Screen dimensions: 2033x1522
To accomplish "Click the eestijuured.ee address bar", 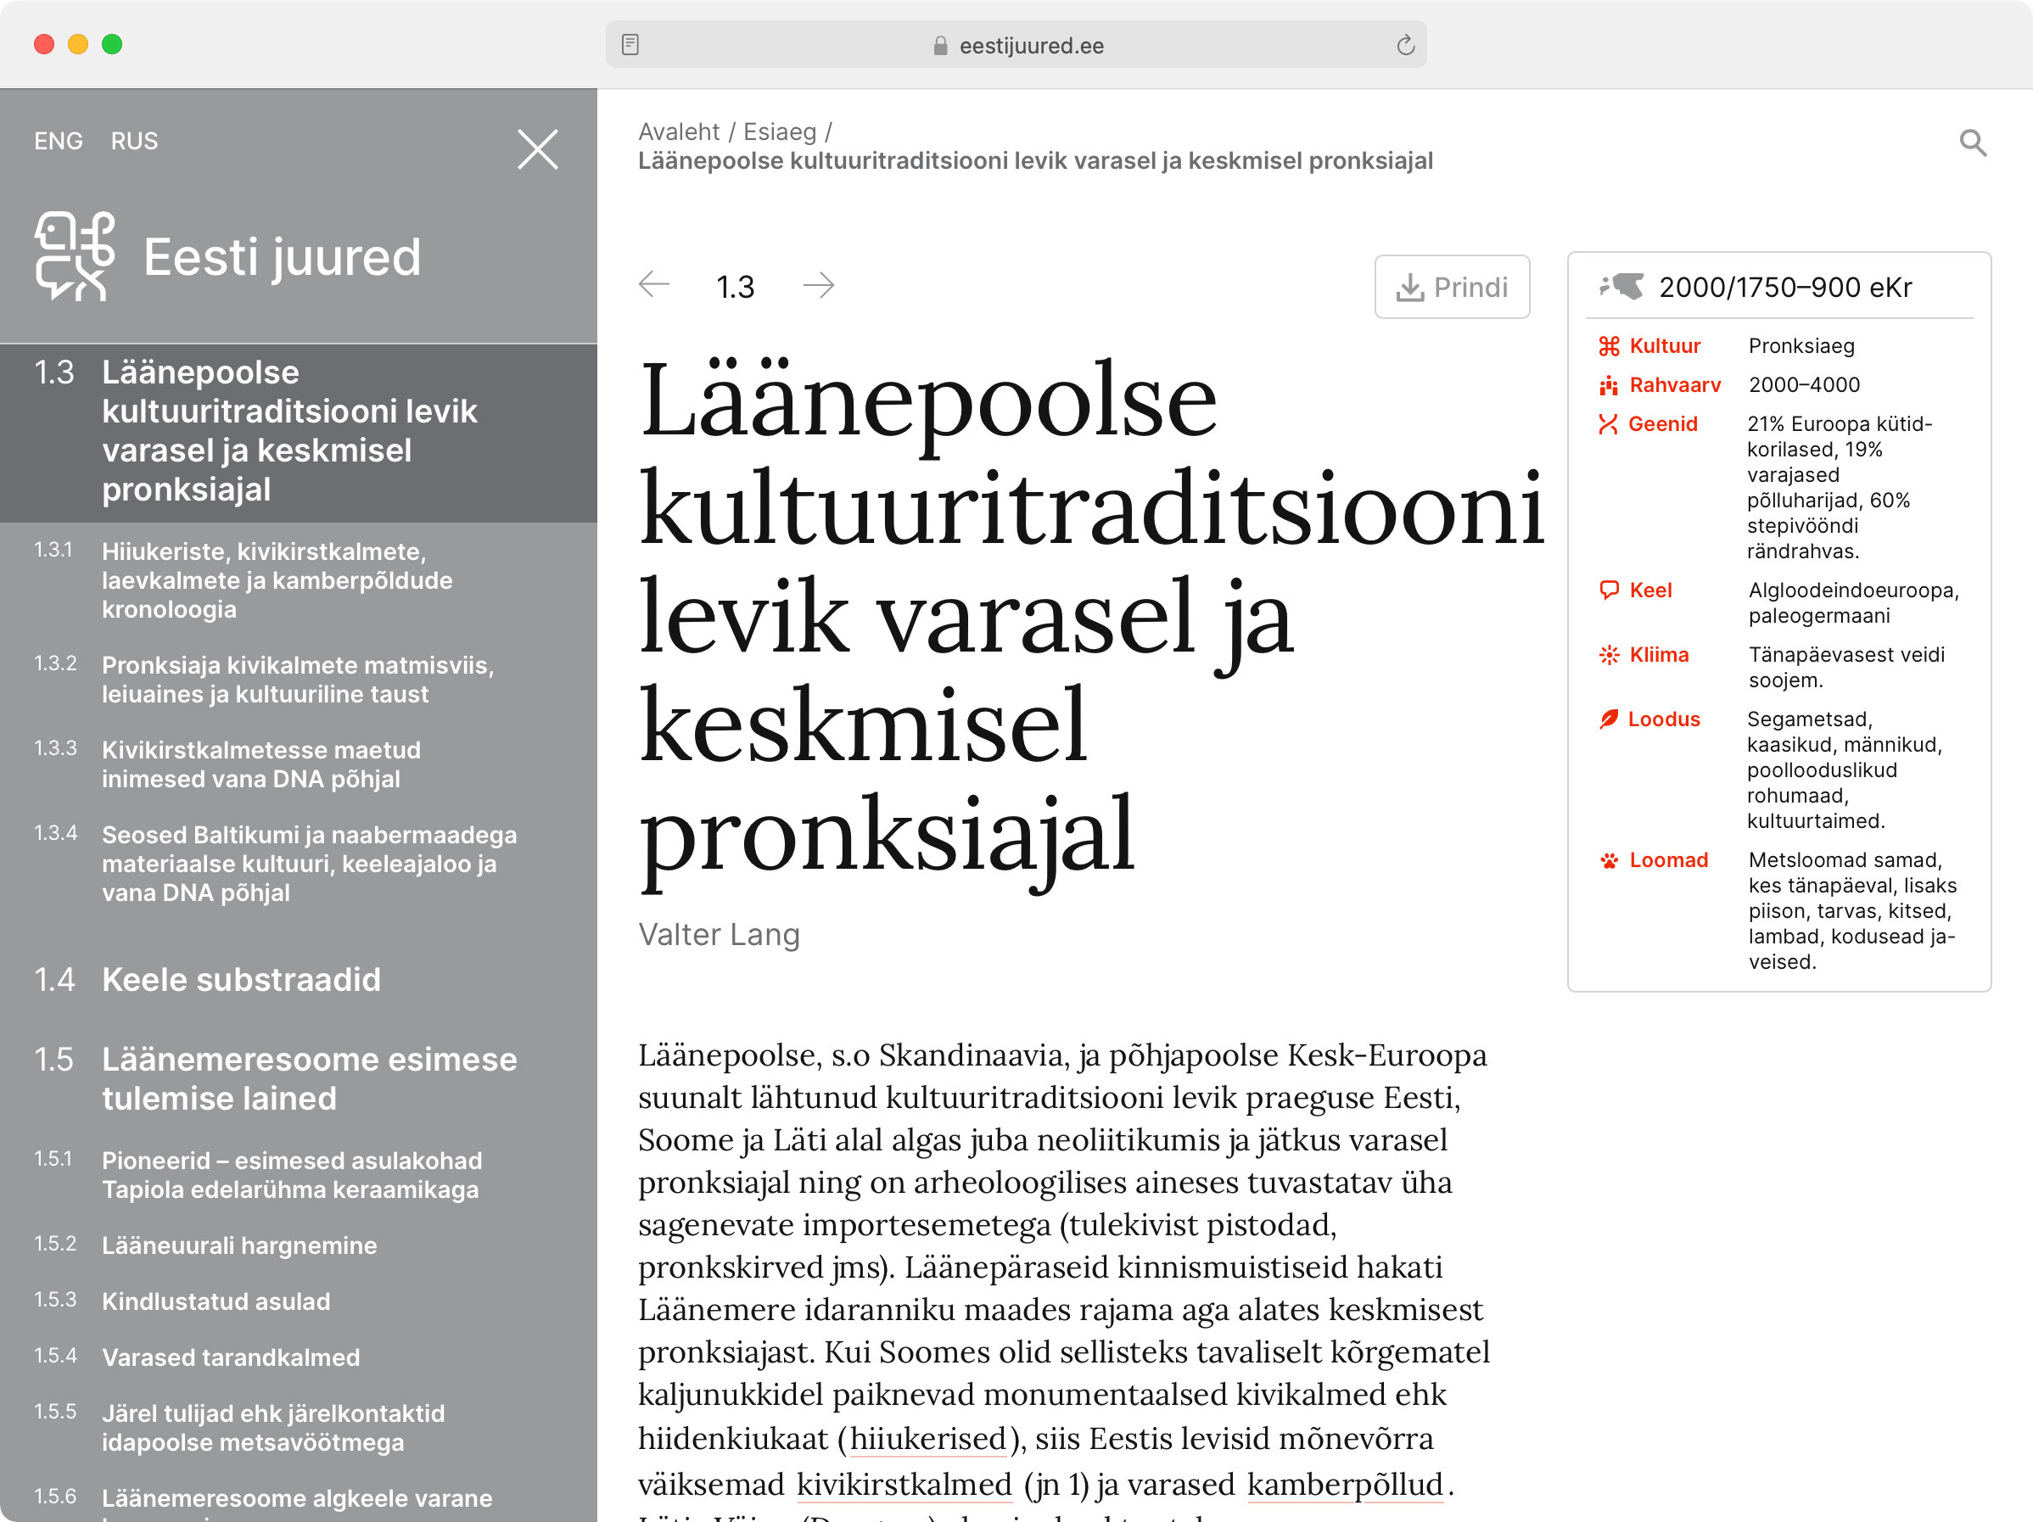I will pyautogui.click(x=1016, y=45).
